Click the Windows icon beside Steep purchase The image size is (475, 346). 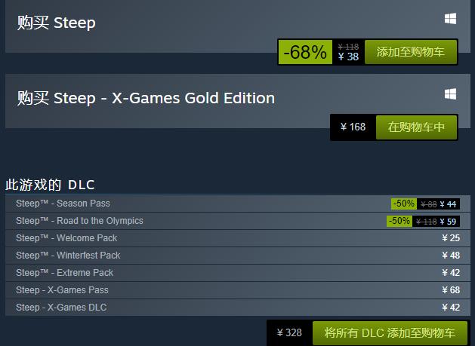click(x=450, y=19)
